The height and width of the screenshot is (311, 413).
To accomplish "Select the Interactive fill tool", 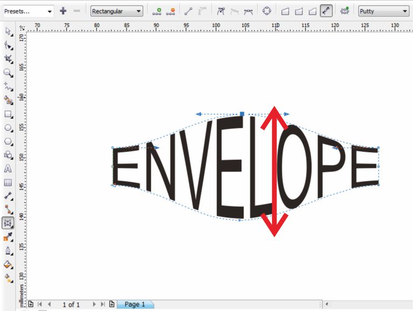I will [x=8, y=278].
